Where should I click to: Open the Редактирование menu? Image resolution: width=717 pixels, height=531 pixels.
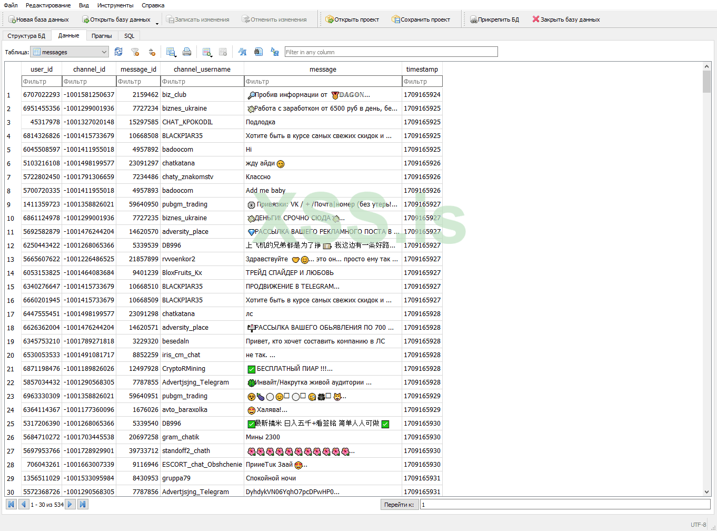click(x=48, y=5)
